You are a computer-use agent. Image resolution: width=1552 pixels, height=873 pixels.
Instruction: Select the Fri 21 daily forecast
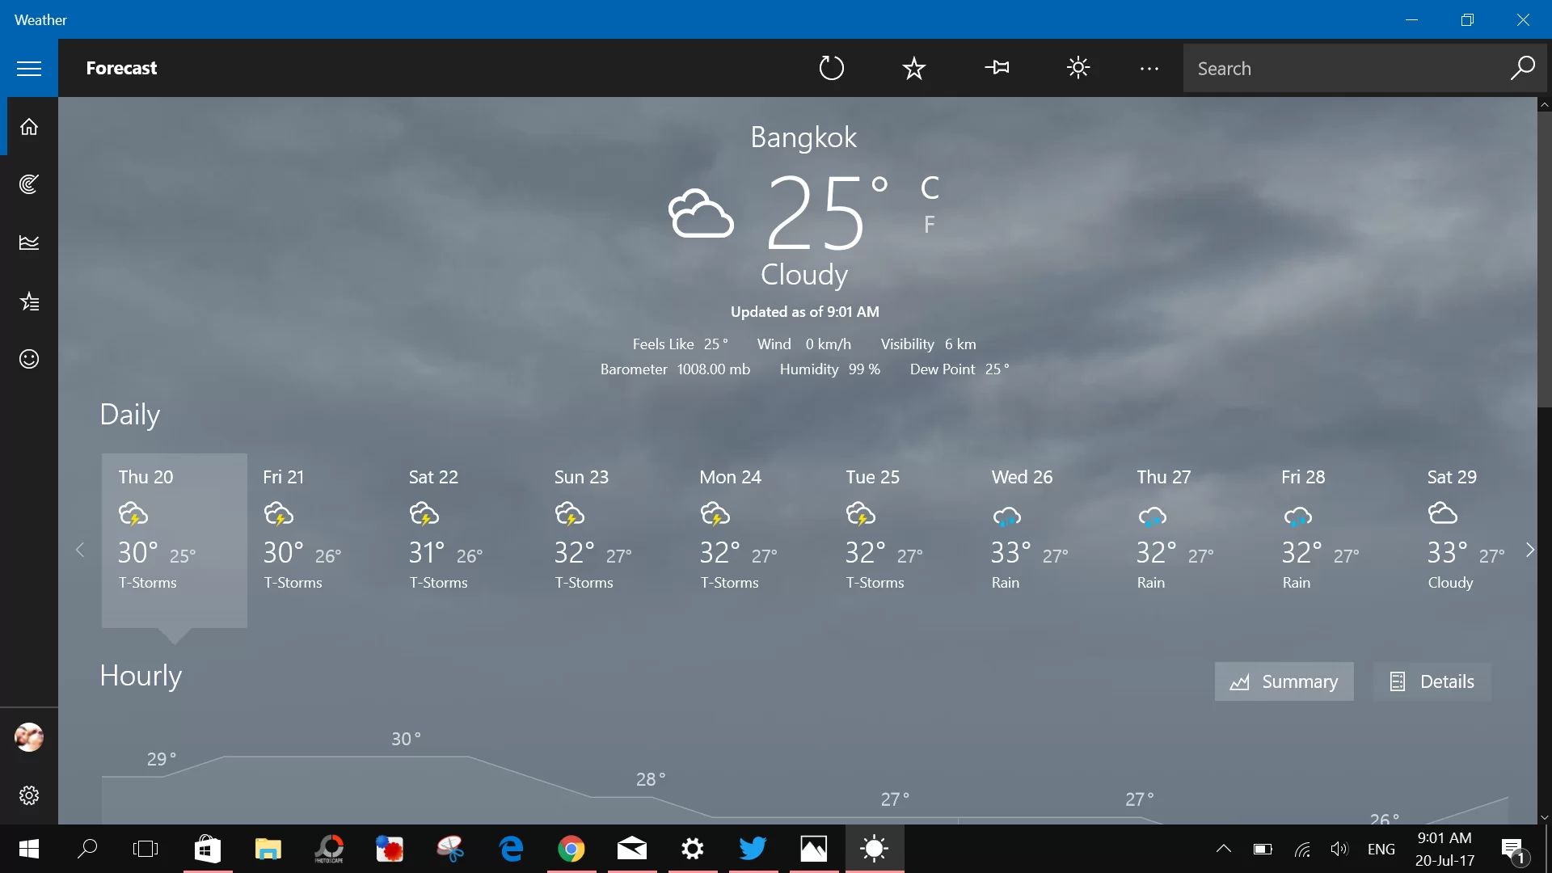(320, 540)
